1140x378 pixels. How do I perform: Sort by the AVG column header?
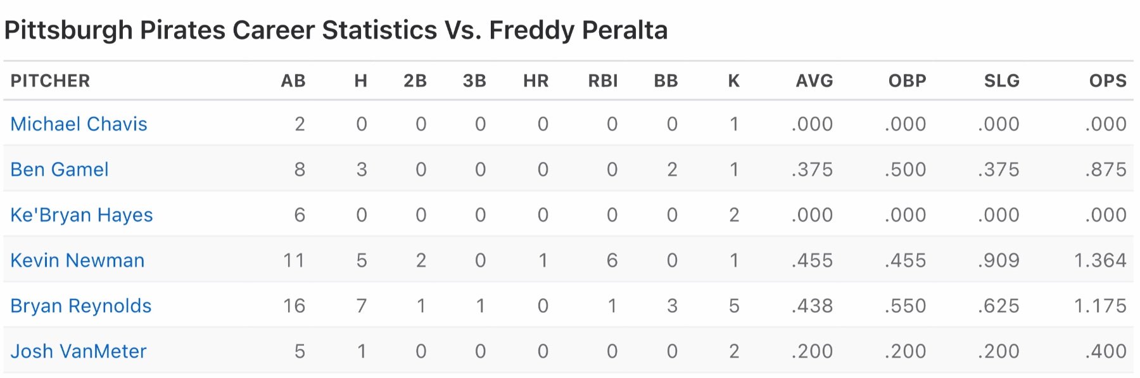point(814,81)
